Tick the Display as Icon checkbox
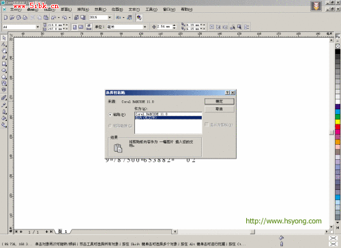The height and width of the screenshot is (248, 341). (x=207, y=124)
